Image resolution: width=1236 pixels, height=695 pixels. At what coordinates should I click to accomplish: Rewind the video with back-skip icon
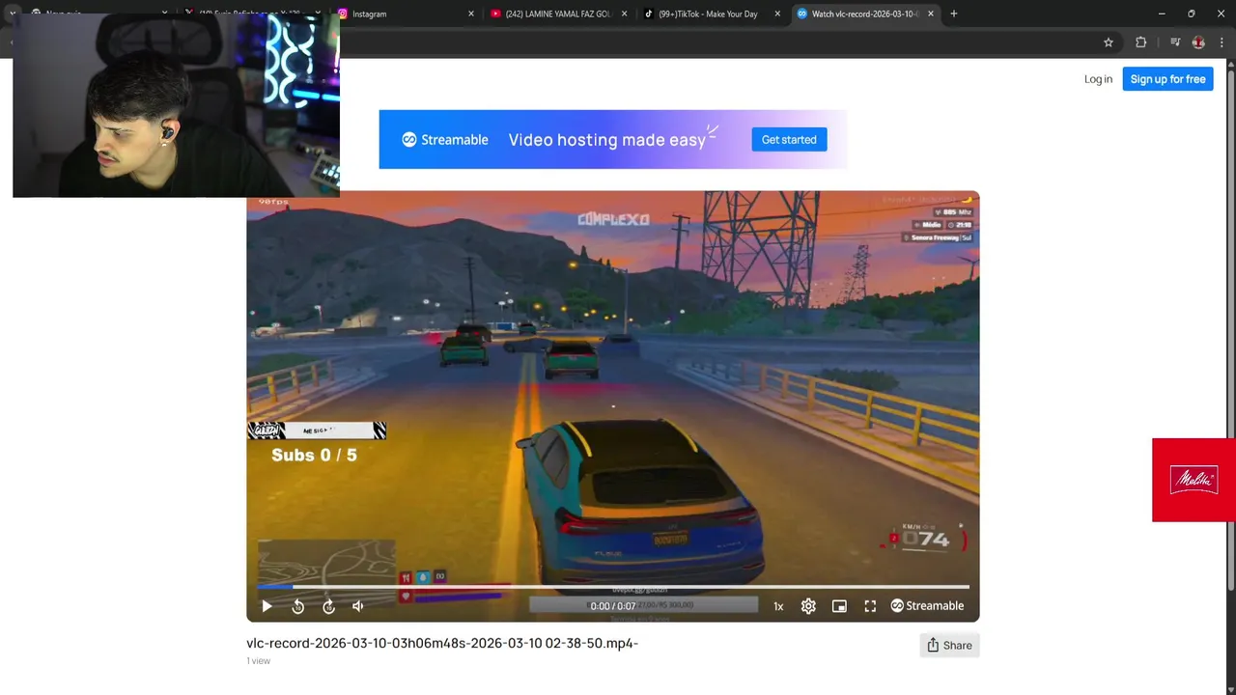click(x=297, y=606)
